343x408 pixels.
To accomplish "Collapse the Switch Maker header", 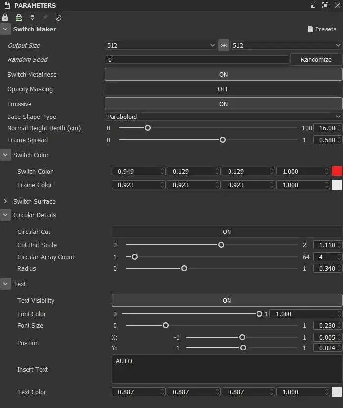I will (x=5, y=29).
